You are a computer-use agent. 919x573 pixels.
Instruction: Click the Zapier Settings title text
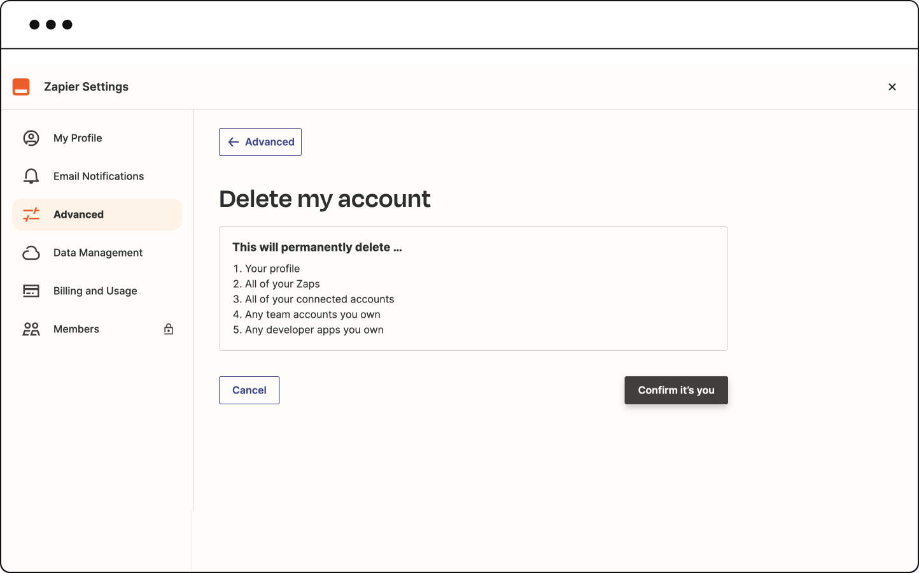[x=86, y=87]
